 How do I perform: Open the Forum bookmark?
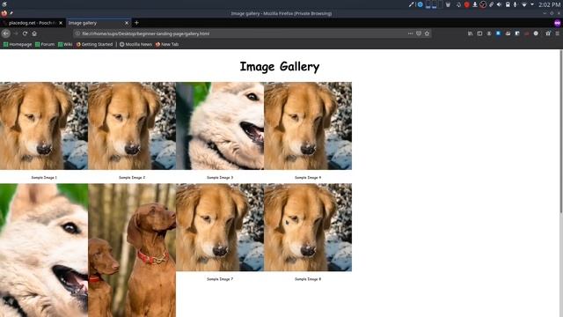coord(45,44)
